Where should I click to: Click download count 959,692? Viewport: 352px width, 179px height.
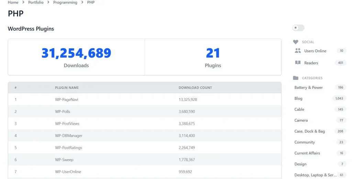[x=185, y=172]
